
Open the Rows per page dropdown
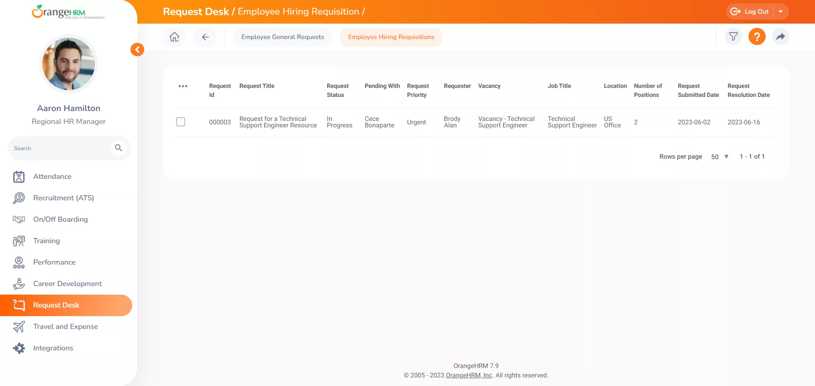pyautogui.click(x=719, y=157)
